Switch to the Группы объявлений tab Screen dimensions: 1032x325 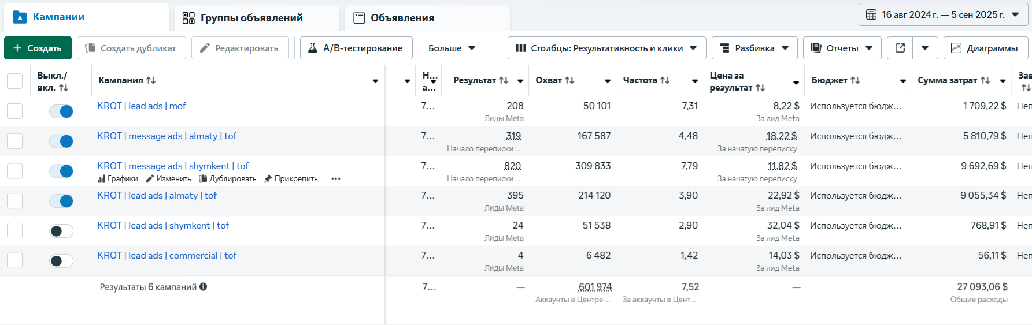[251, 18]
